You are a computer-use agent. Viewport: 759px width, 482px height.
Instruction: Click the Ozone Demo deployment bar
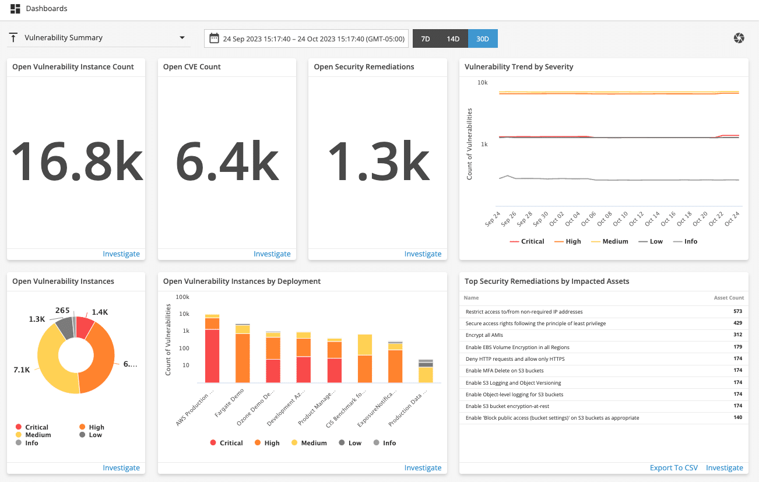pos(273,357)
